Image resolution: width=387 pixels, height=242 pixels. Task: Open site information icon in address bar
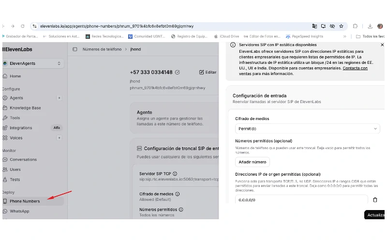tap(34, 26)
